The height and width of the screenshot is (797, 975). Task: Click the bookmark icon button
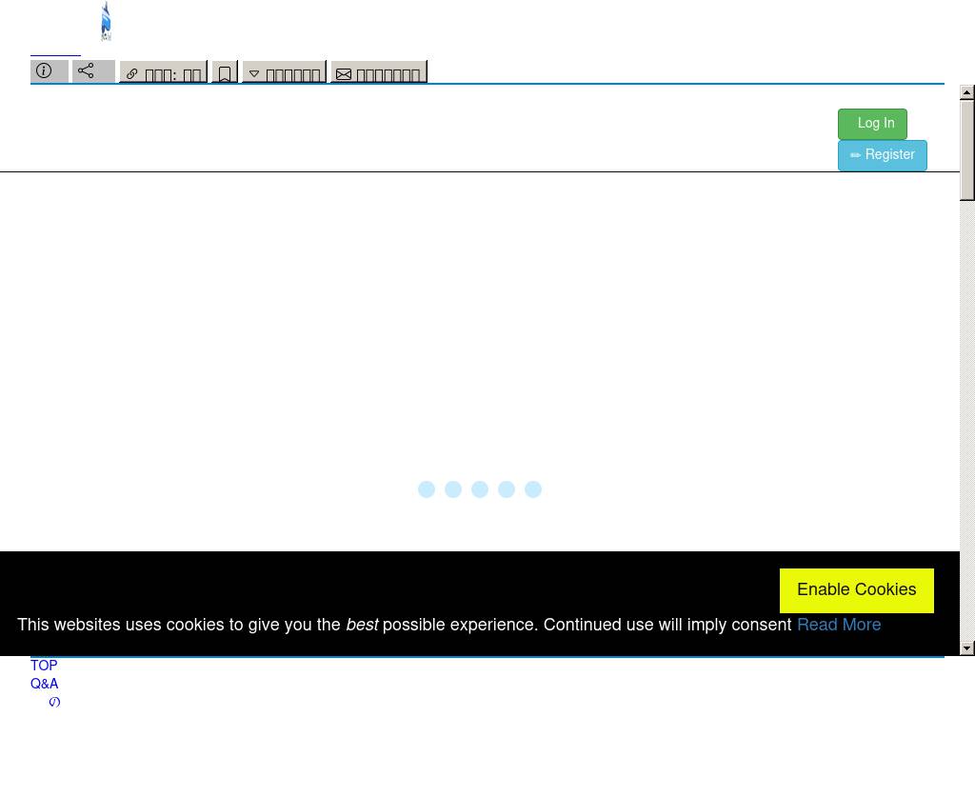tap(225, 73)
